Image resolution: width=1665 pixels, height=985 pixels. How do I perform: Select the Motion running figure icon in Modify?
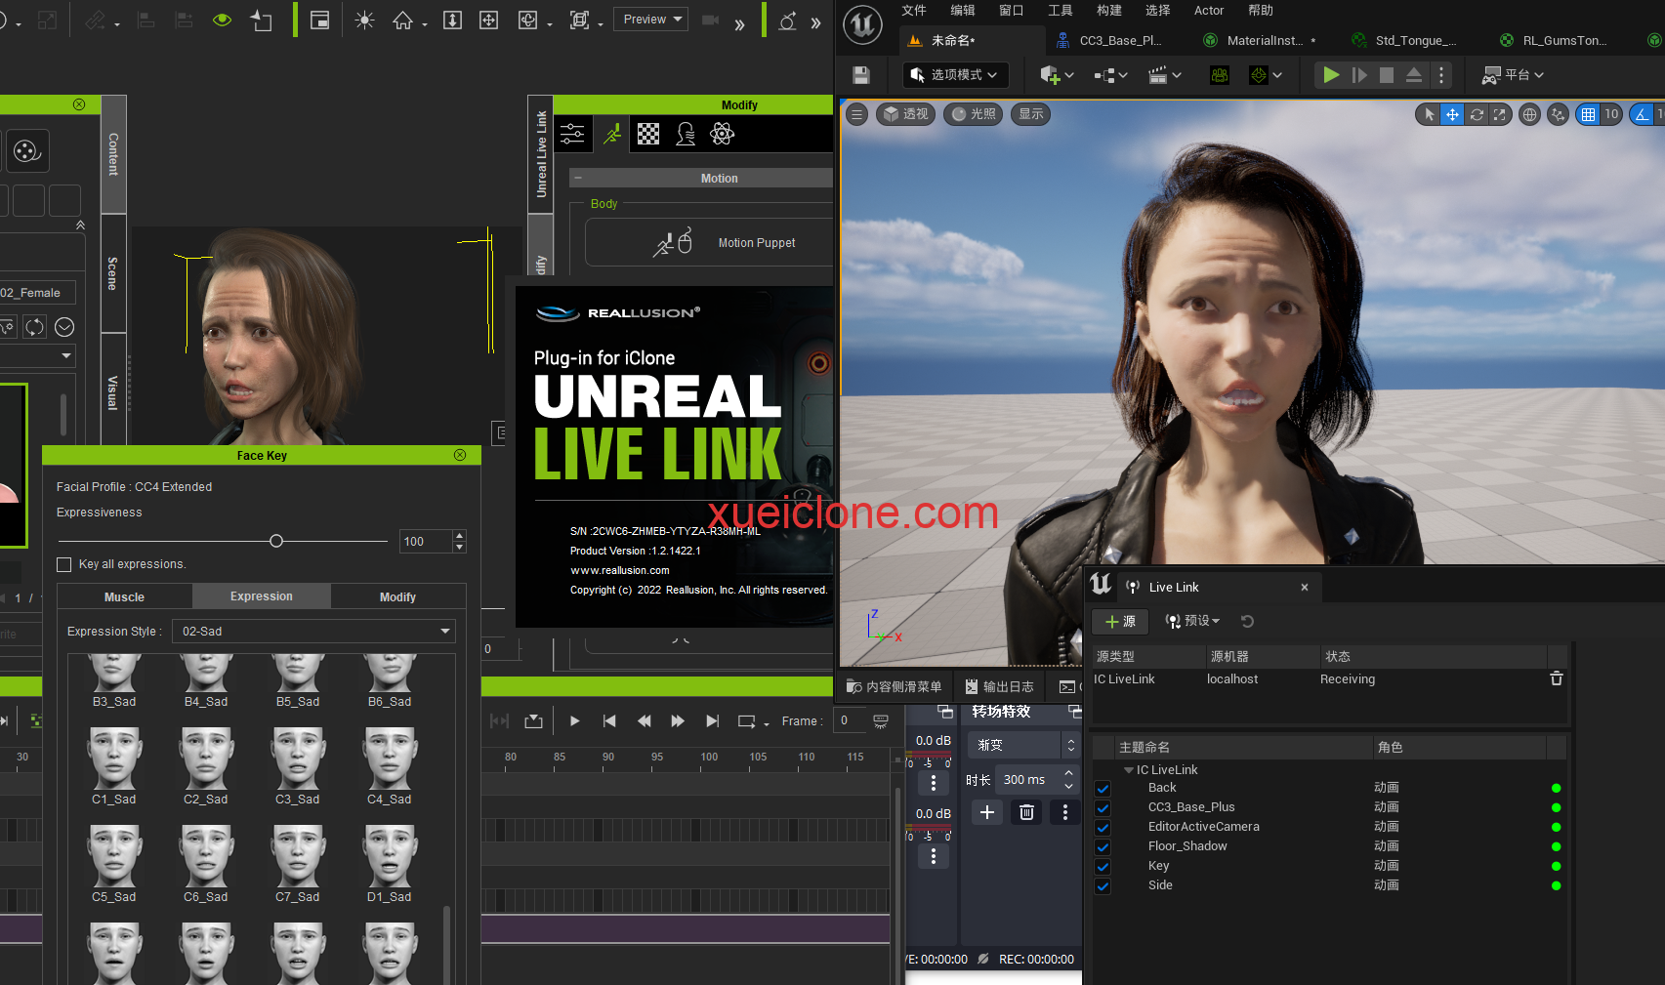click(612, 134)
